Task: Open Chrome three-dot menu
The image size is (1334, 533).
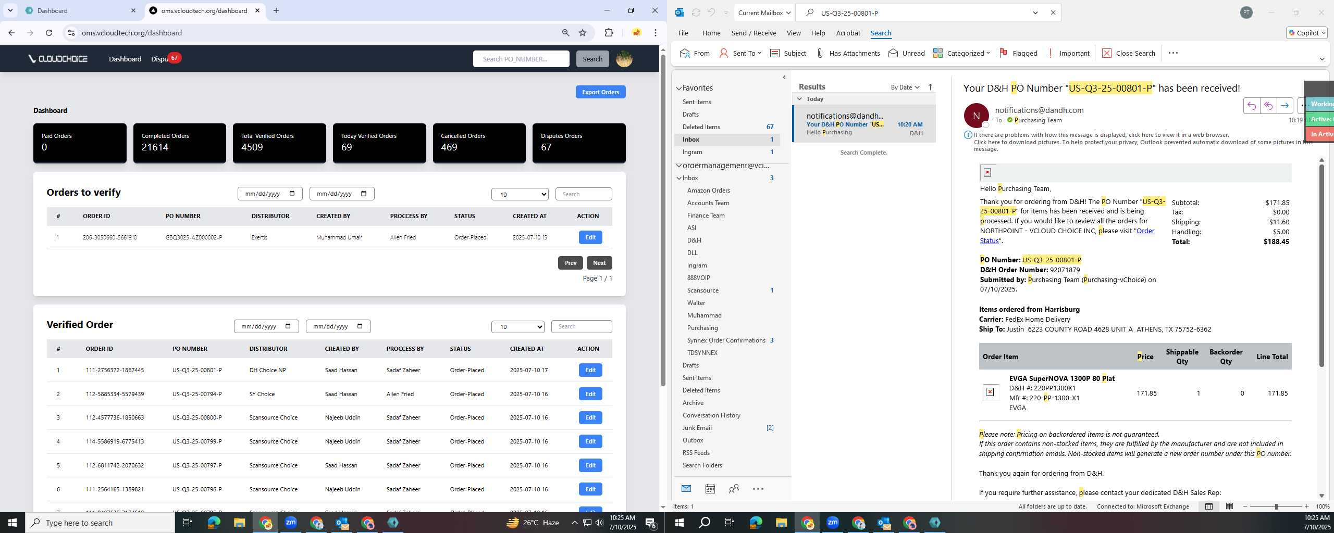Action: click(656, 33)
